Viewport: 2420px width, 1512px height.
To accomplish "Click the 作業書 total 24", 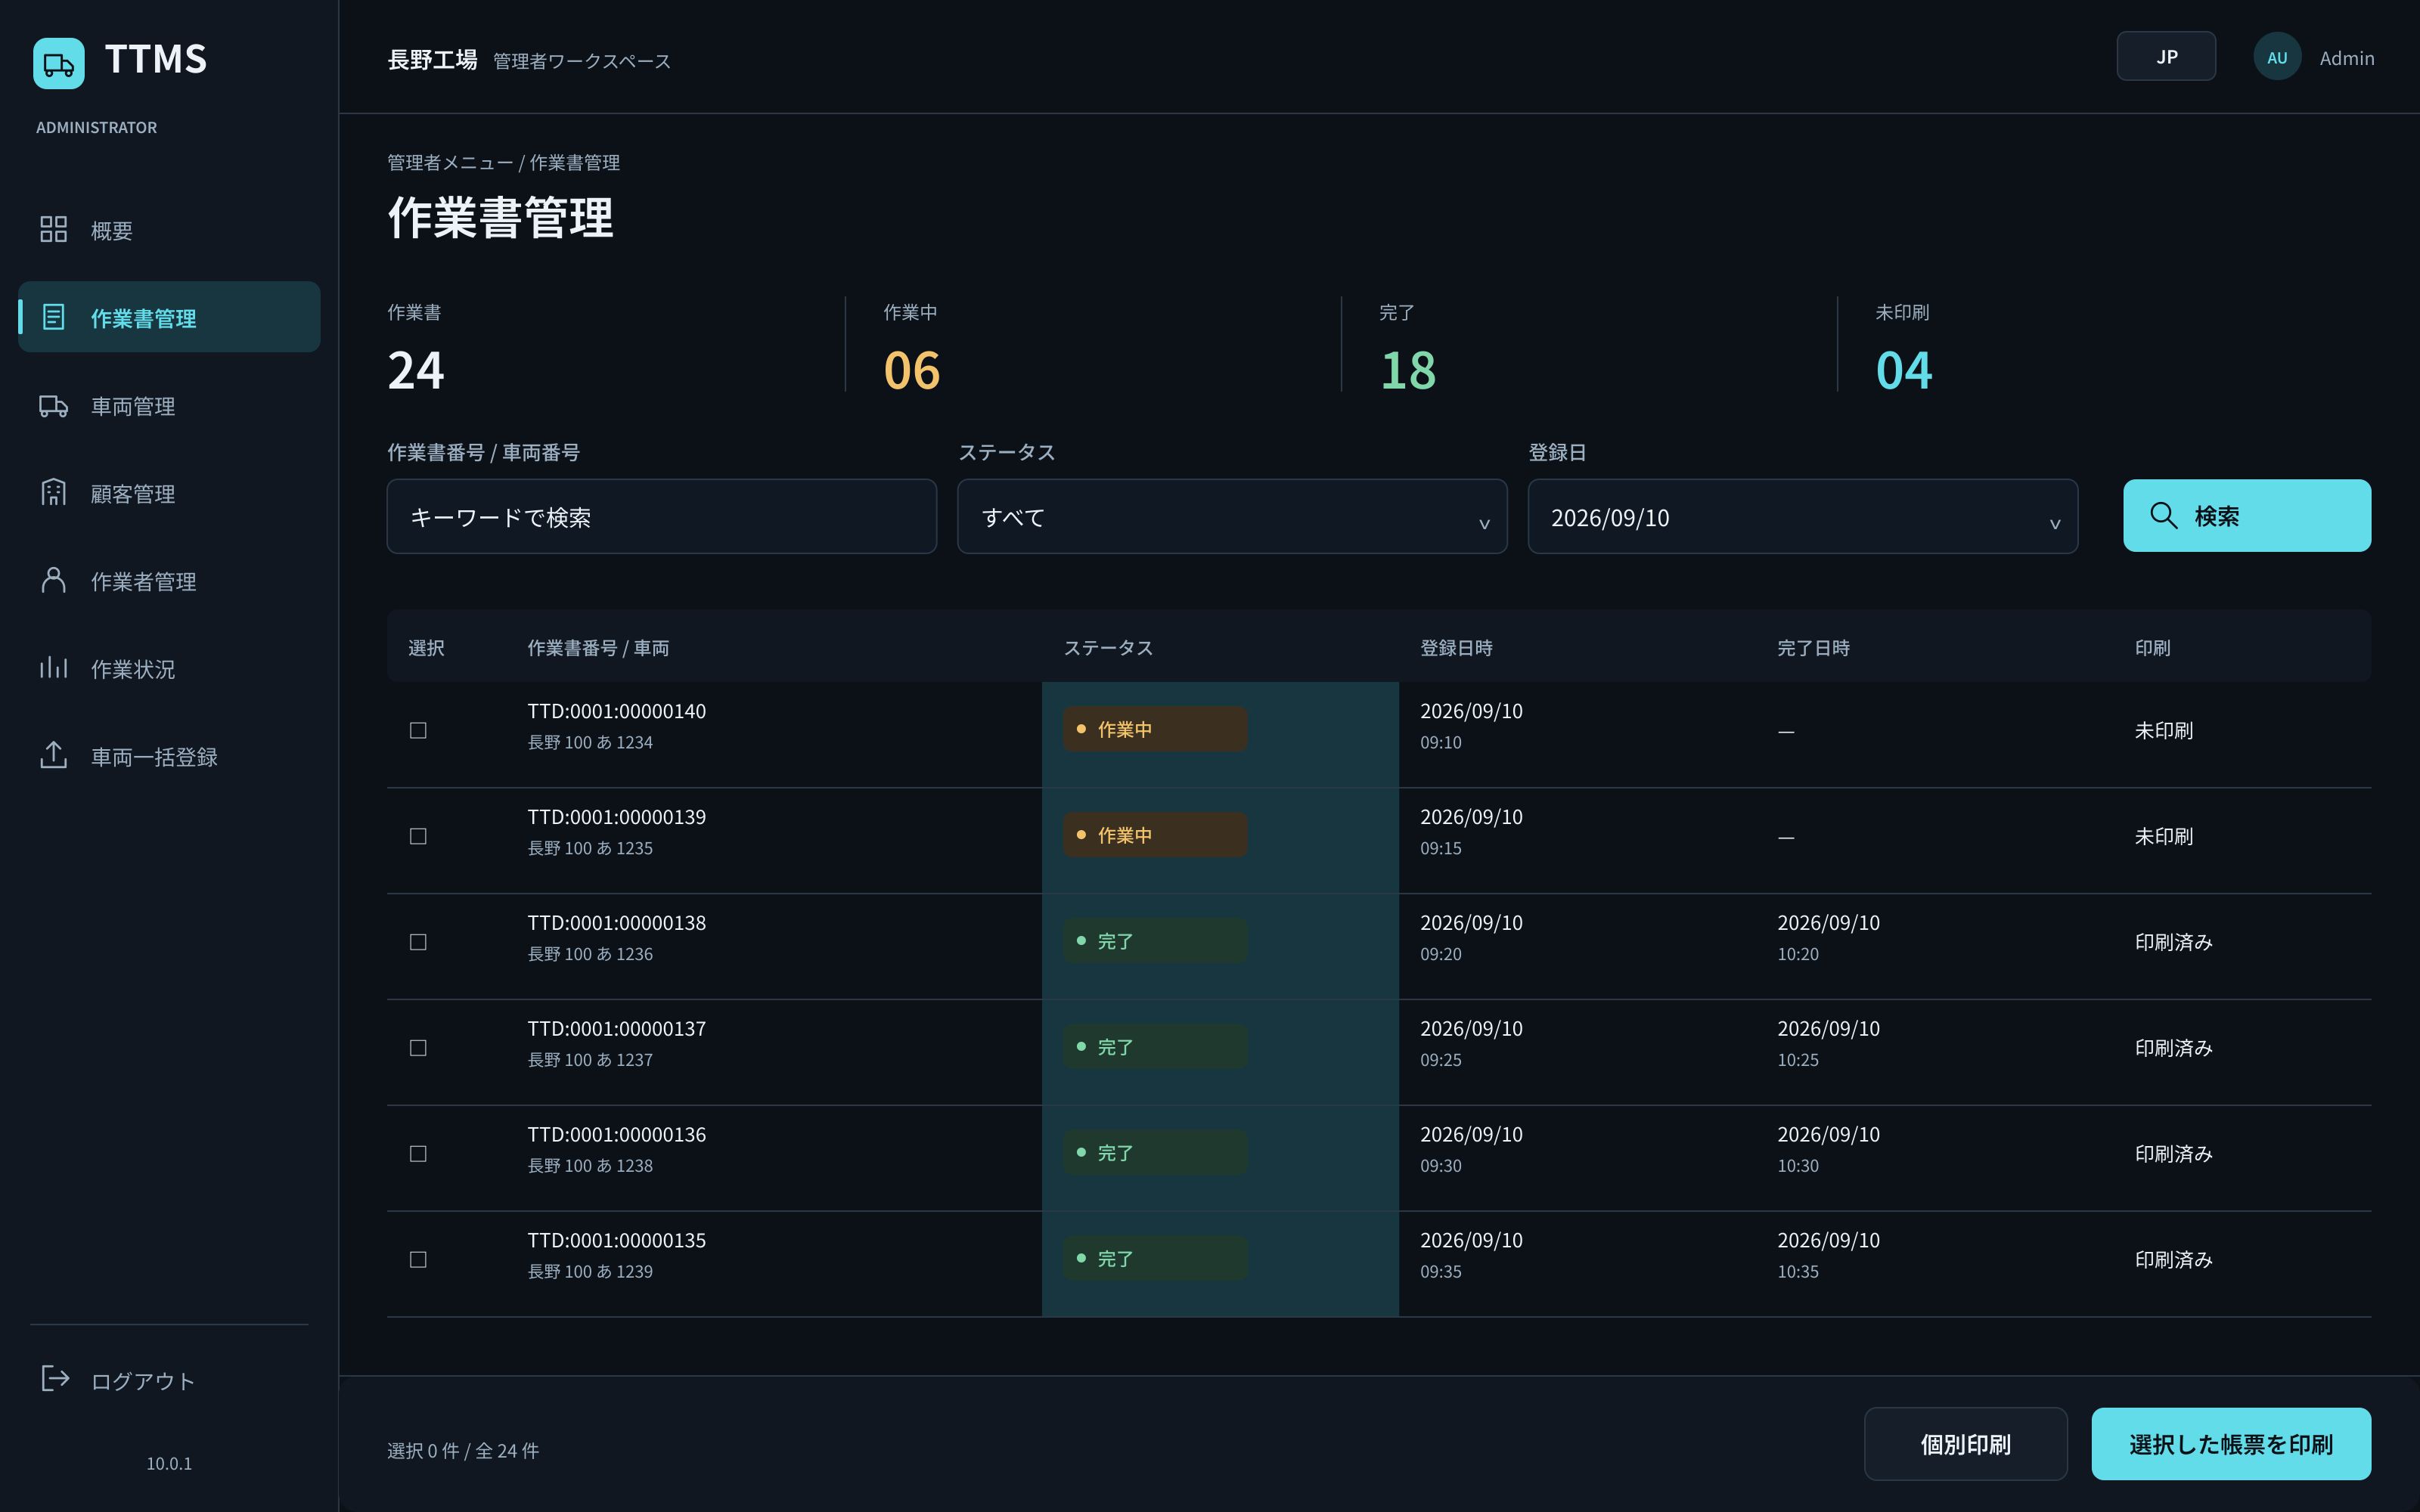I will point(416,370).
